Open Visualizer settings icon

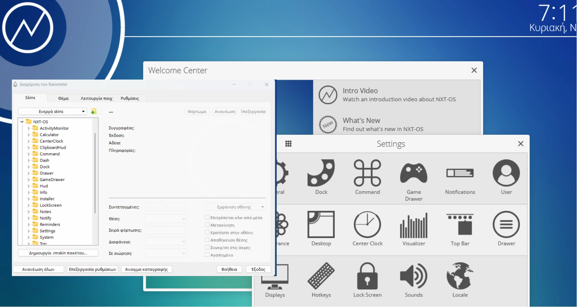coord(414,225)
